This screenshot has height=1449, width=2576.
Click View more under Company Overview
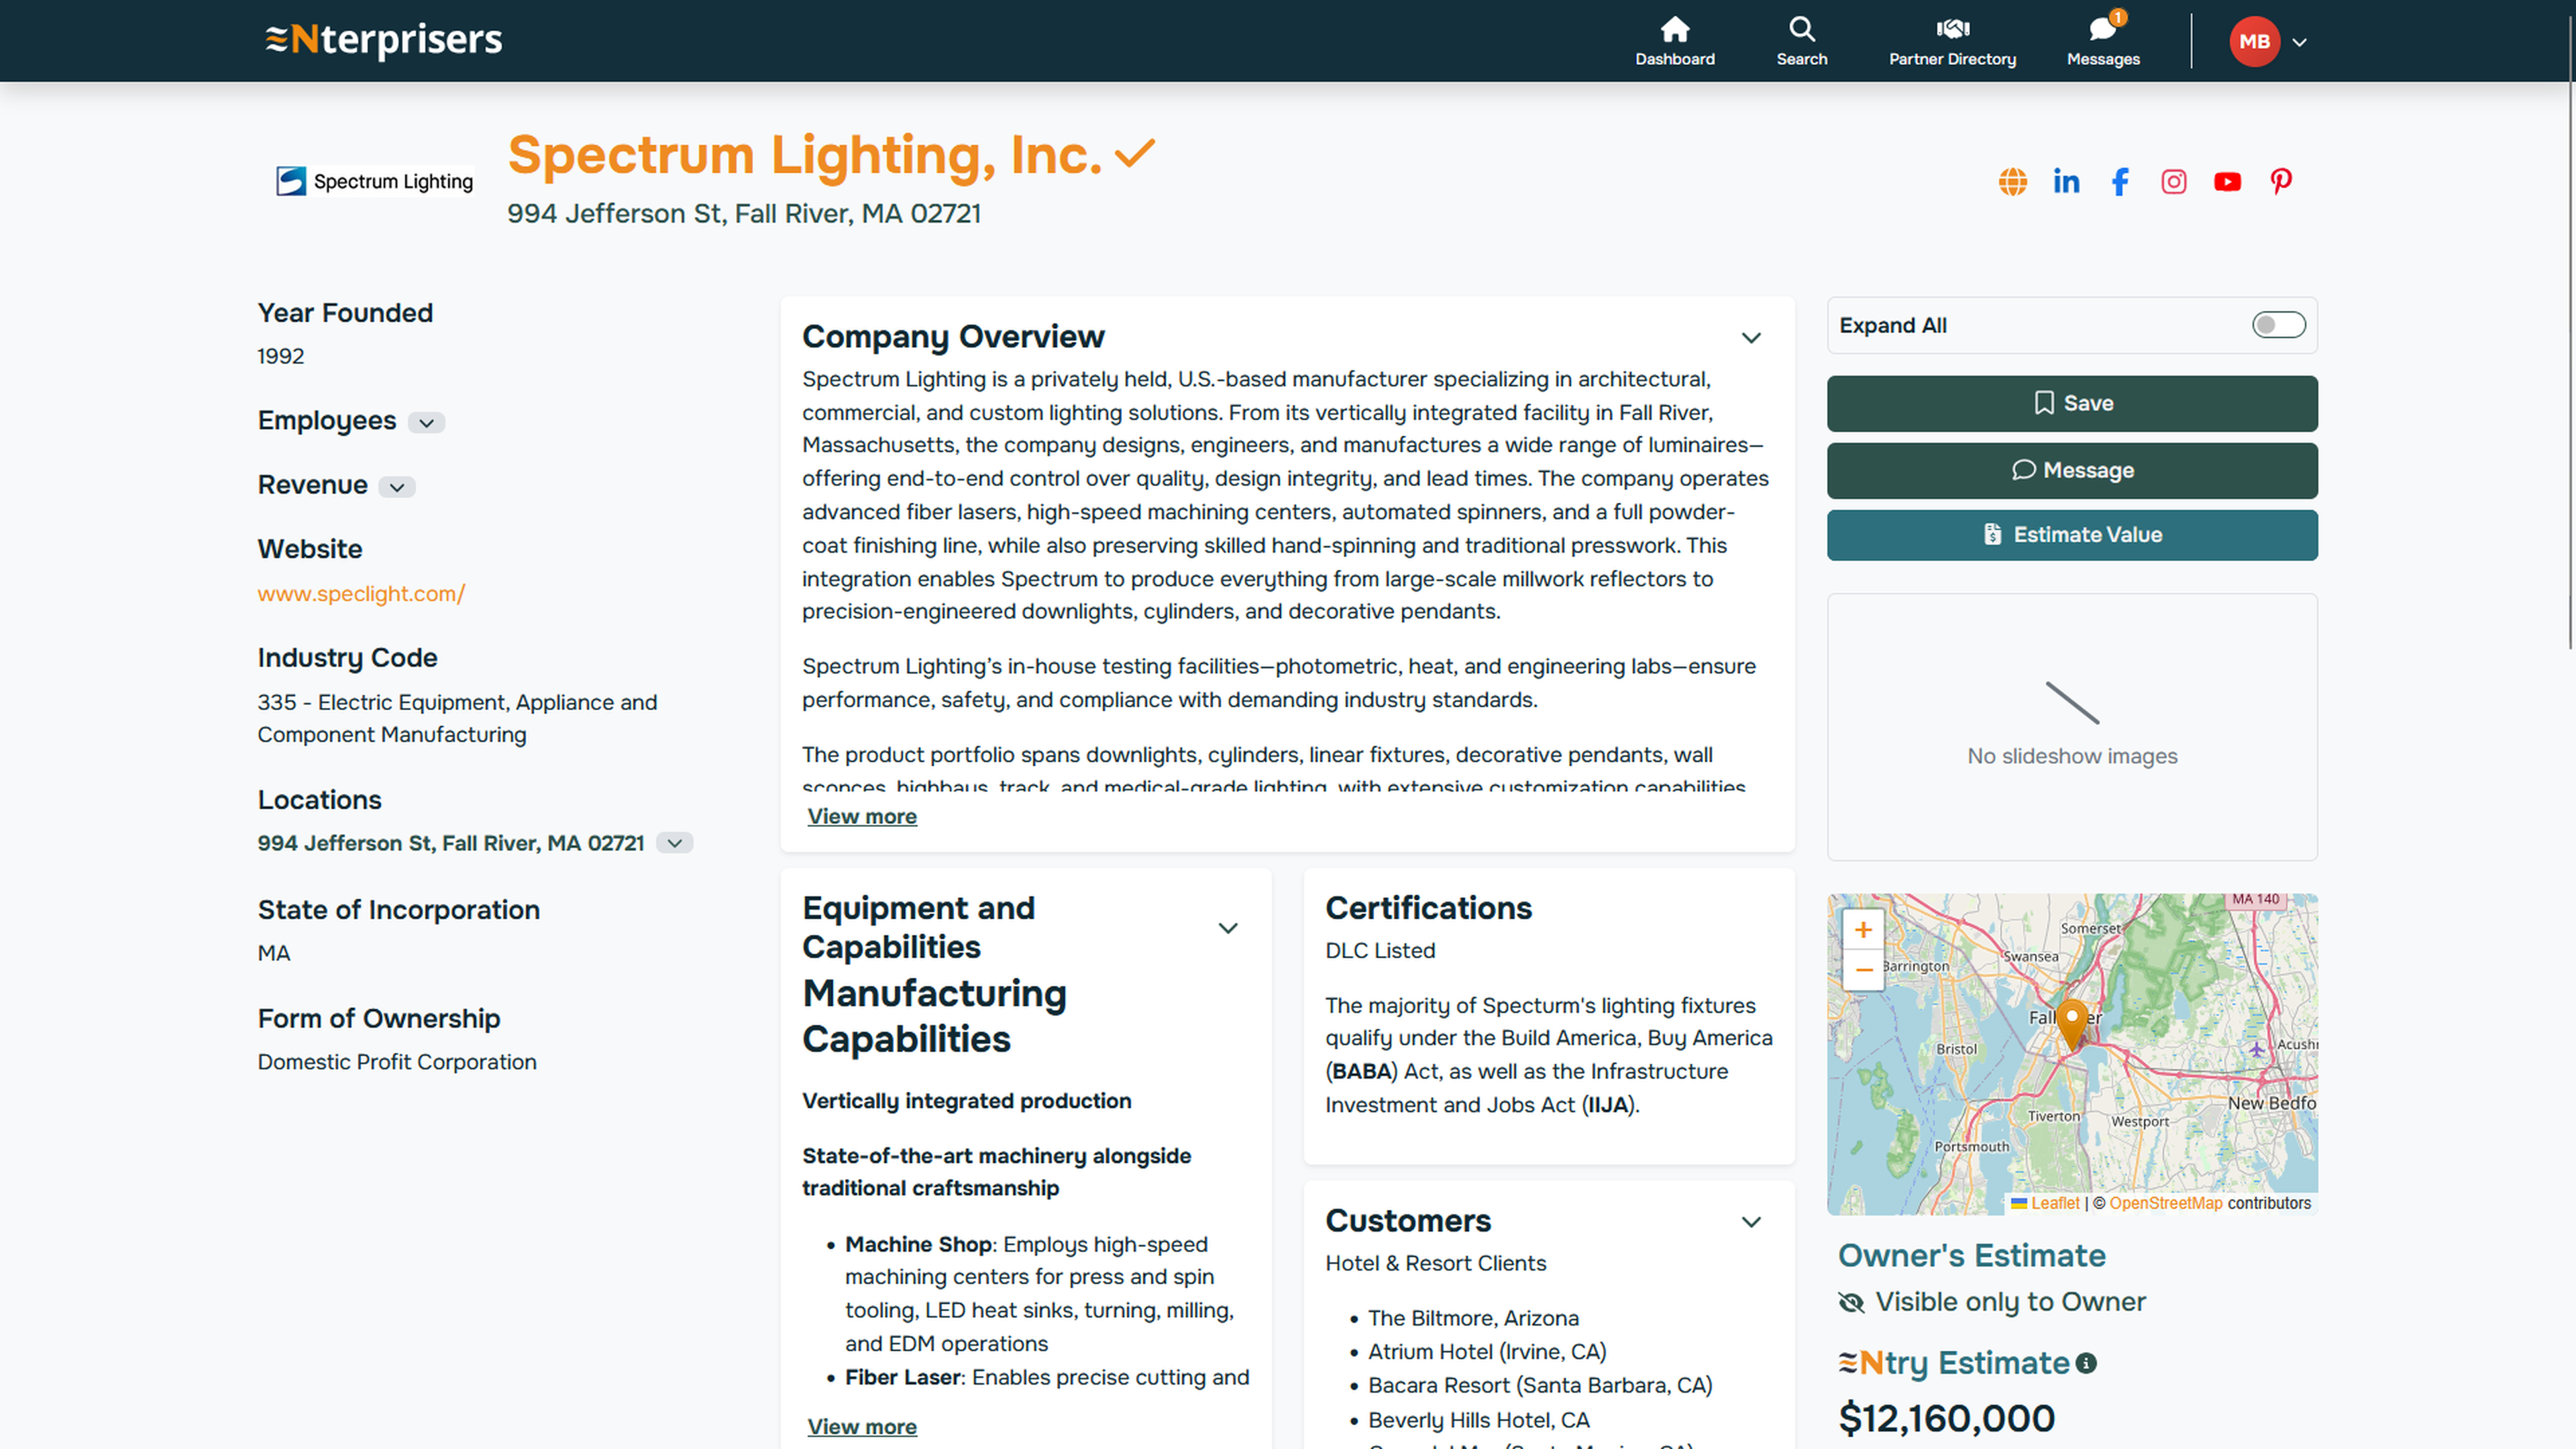pos(861,816)
